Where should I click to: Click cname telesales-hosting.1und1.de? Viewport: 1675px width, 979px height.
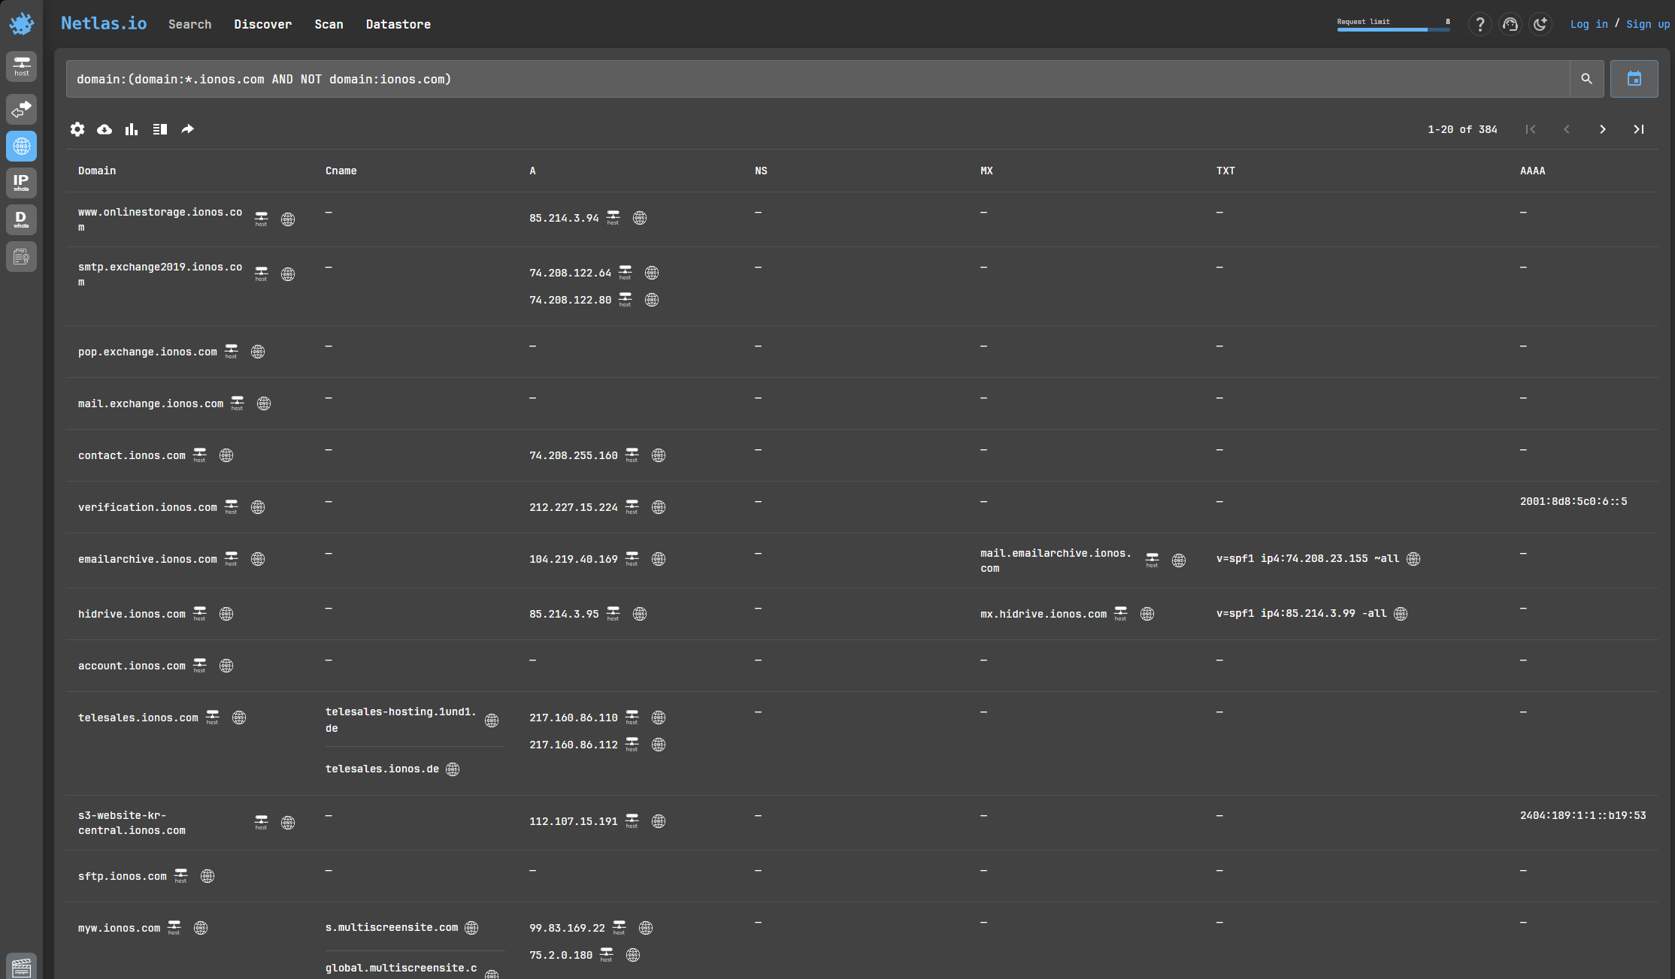point(401,720)
